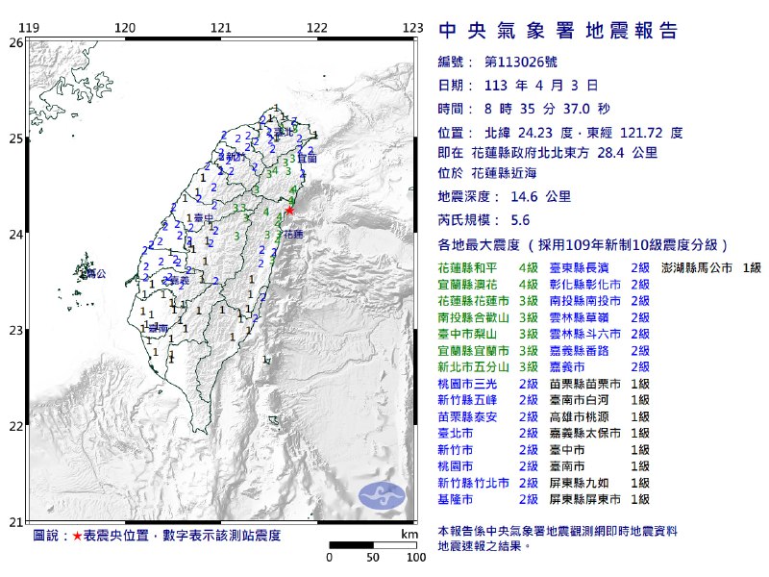Click the row 臺中市梨山 3級
This screenshot has width=769, height=577.
tap(488, 334)
